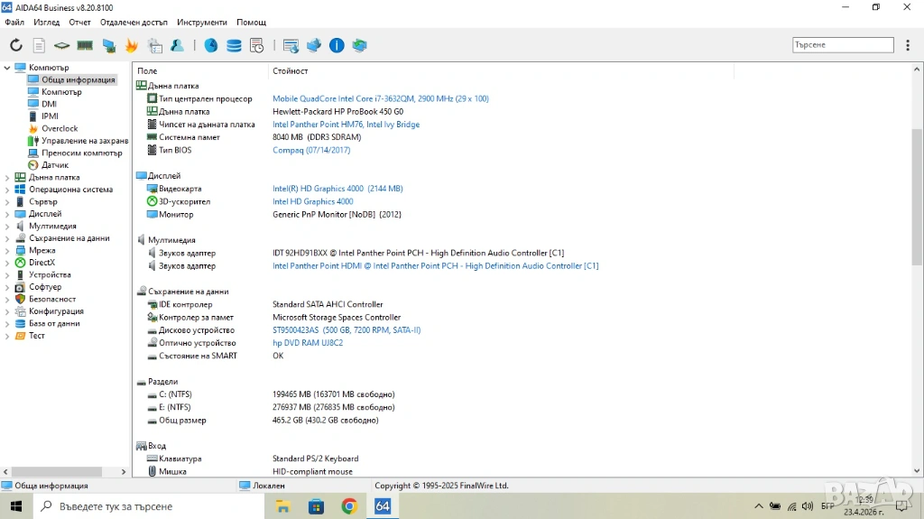Click the blue info circle toolbar icon
Viewport: 924px width, 519px height.
coord(337,45)
